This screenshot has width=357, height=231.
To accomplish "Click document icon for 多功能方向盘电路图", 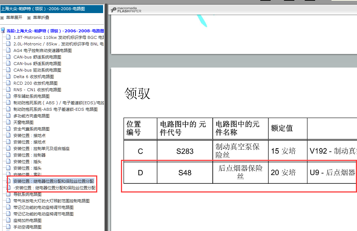I will click(x=8, y=115).
